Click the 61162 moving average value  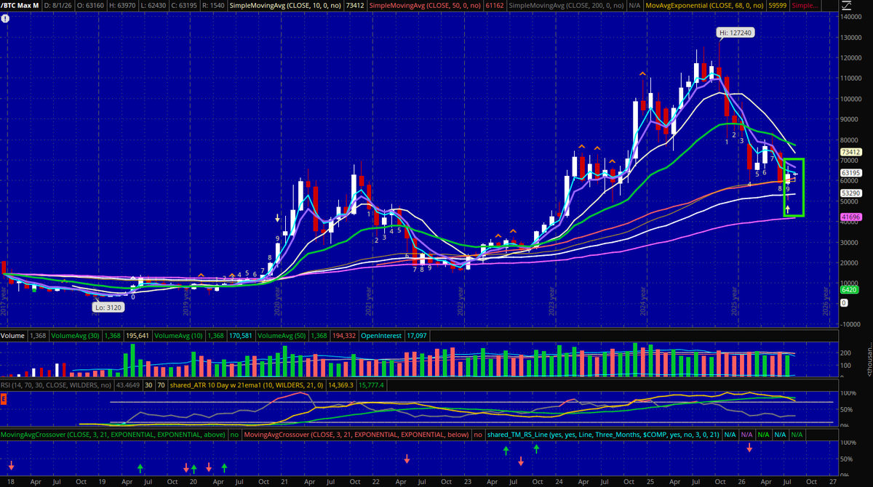[x=493, y=5]
